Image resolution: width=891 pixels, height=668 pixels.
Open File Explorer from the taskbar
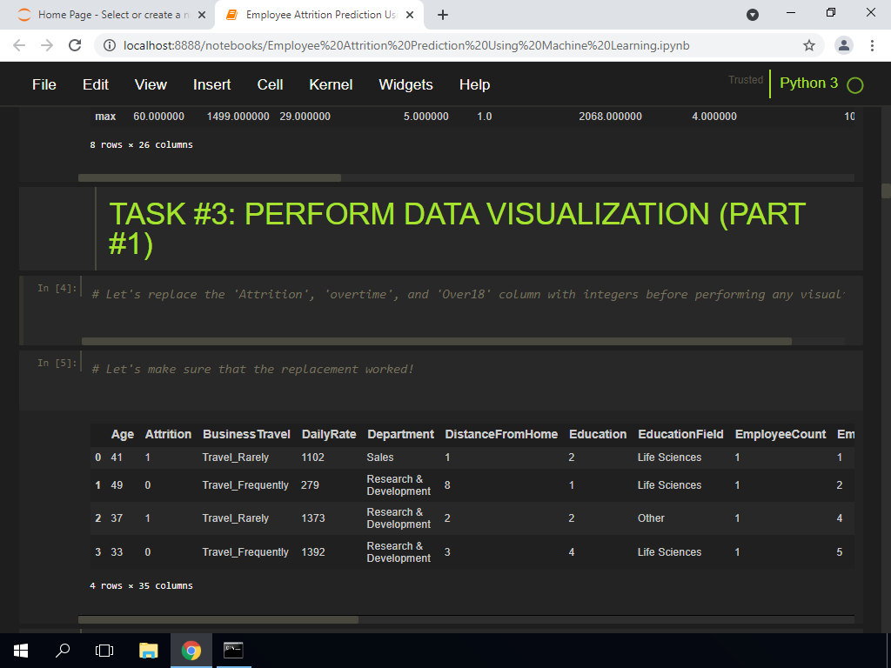coord(148,651)
